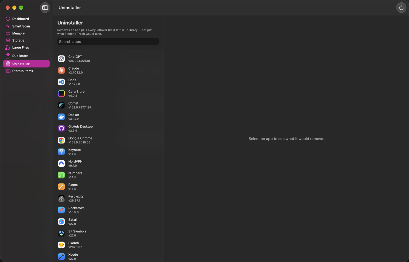Click the Pages app icon

[x=61, y=187]
